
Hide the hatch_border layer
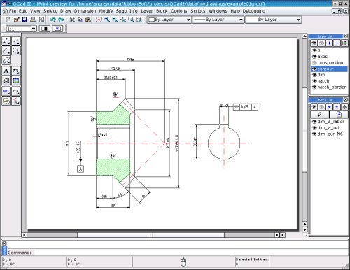[x=314, y=87]
